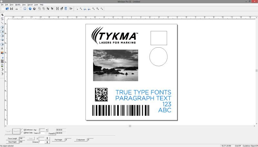The height and width of the screenshot is (147, 258).
Task: Toggle the Mark Selected checkbox
Action: click(22, 133)
